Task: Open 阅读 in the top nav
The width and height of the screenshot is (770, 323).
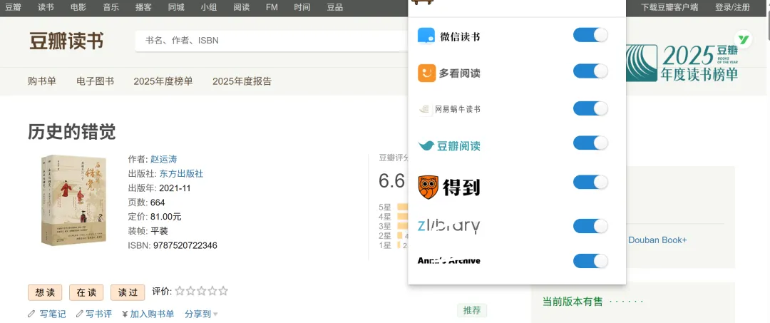Action: pos(241,7)
